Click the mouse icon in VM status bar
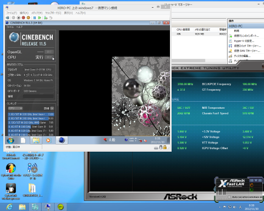264x211 pixels. tap(161, 147)
